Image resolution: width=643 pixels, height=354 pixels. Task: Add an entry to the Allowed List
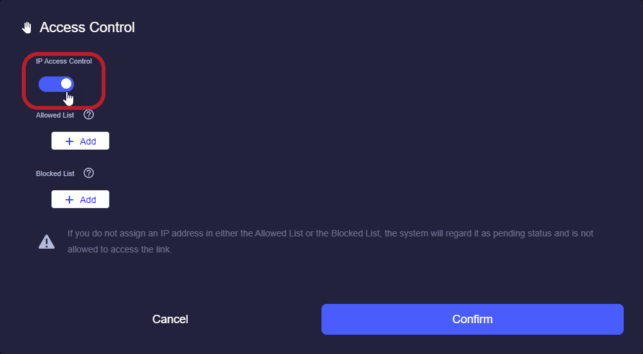(80, 141)
